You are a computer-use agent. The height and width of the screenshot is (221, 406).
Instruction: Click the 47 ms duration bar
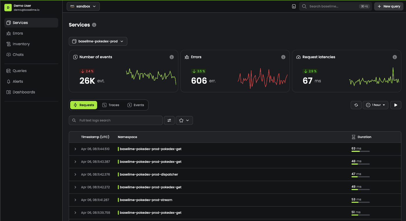click(x=360, y=177)
